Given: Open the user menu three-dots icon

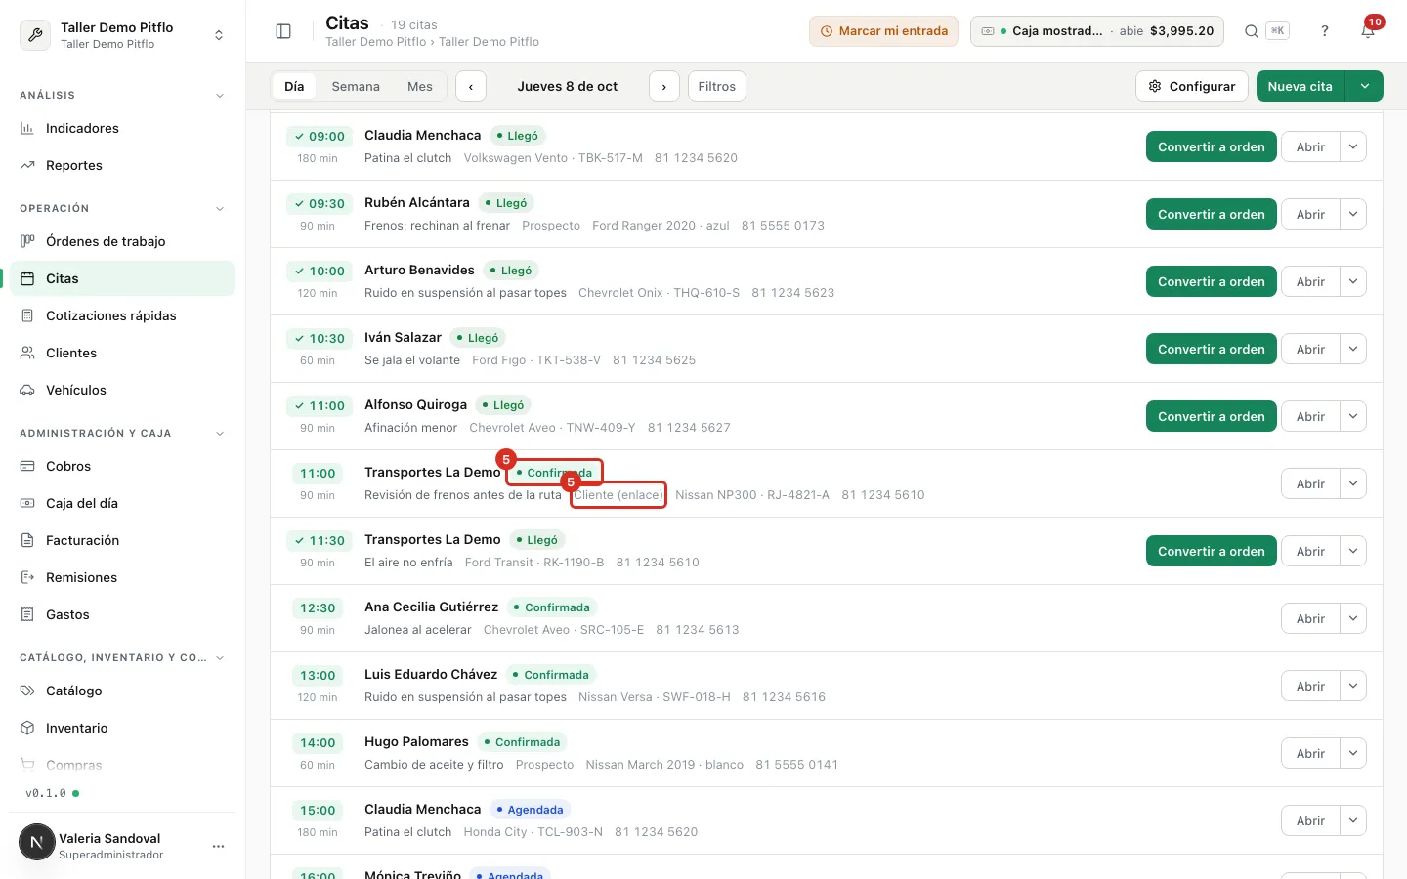Looking at the screenshot, I should pos(218,846).
